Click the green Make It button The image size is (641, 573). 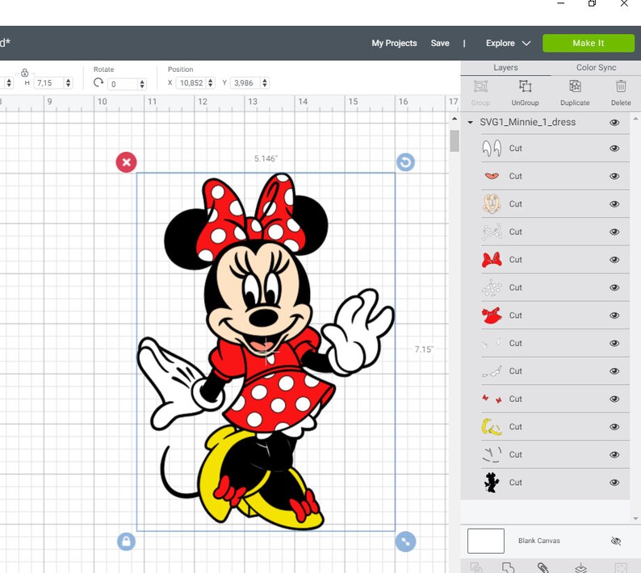[589, 43]
